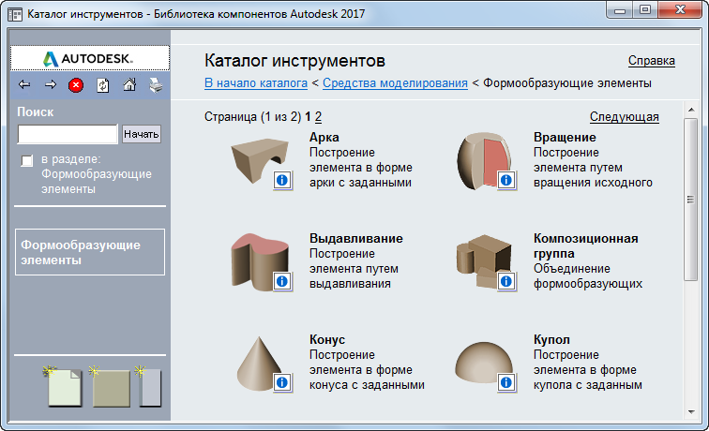Stop loading with the red X icon

[x=76, y=85]
